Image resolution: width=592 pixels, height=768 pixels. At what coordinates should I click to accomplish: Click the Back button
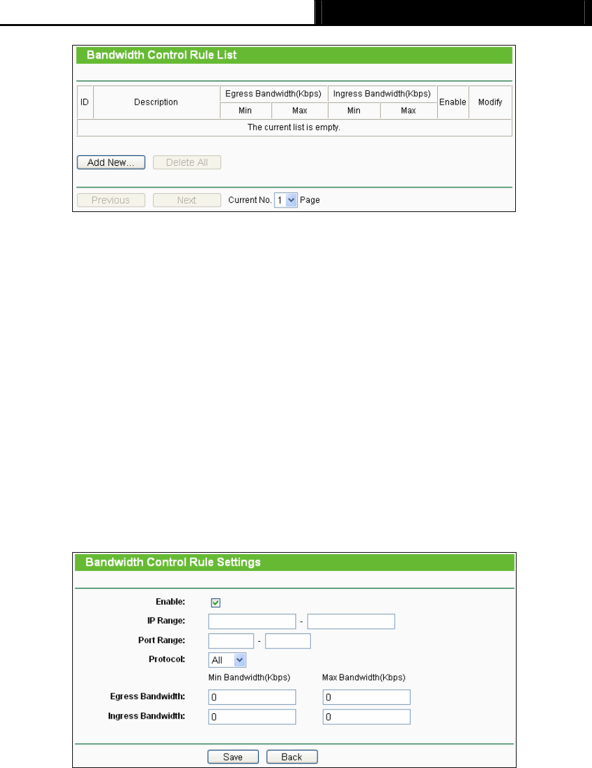tap(292, 757)
